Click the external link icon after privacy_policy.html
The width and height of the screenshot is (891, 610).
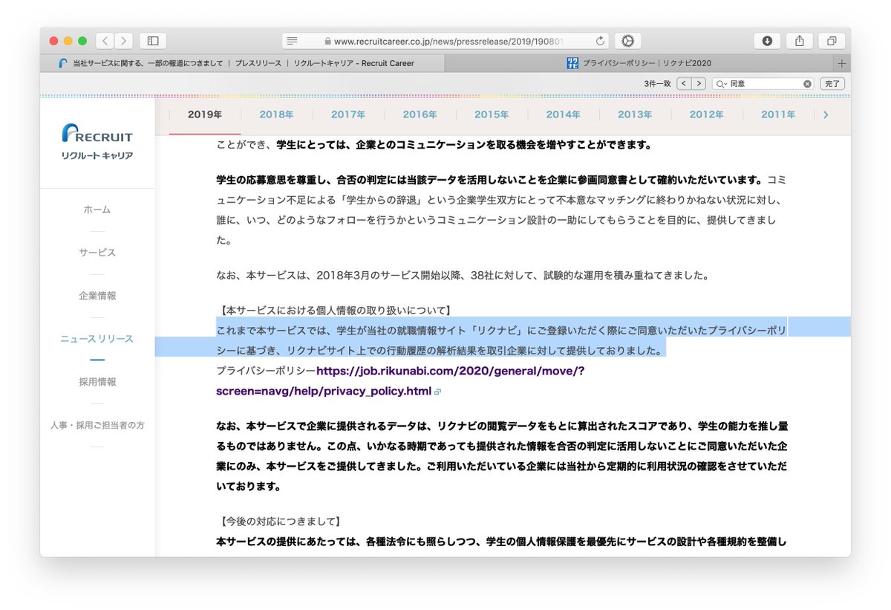(438, 392)
